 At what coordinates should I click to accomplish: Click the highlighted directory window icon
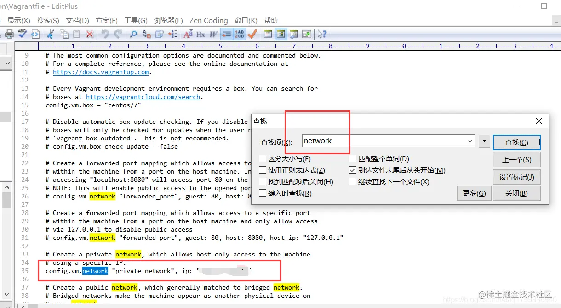click(x=280, y=34)
